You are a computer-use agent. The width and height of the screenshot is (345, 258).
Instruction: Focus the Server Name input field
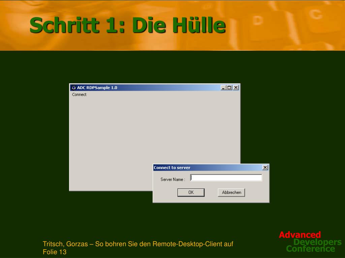(x=226, y=177)
